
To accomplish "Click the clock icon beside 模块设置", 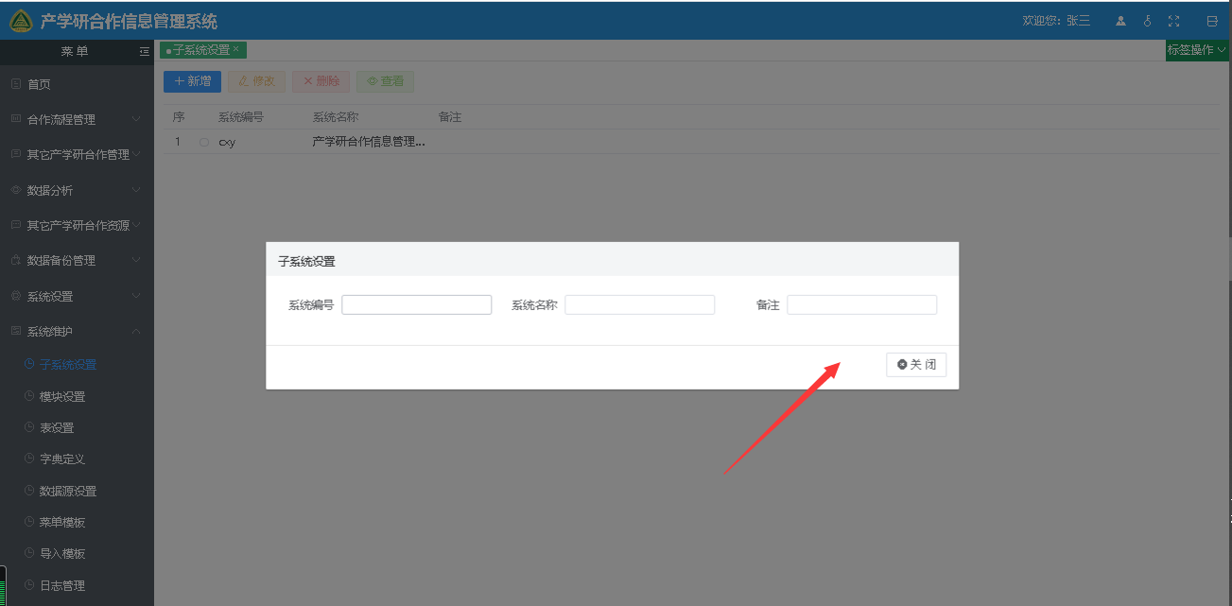I will click(x=29, y=396).
